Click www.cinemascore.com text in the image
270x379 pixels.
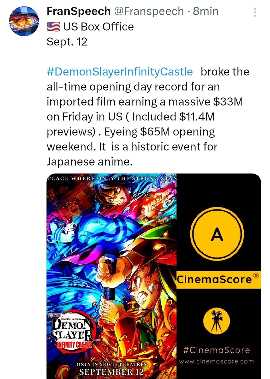216,361
